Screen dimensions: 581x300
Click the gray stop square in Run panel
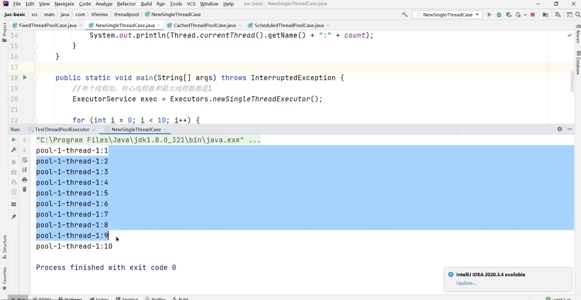pos(14,162)
